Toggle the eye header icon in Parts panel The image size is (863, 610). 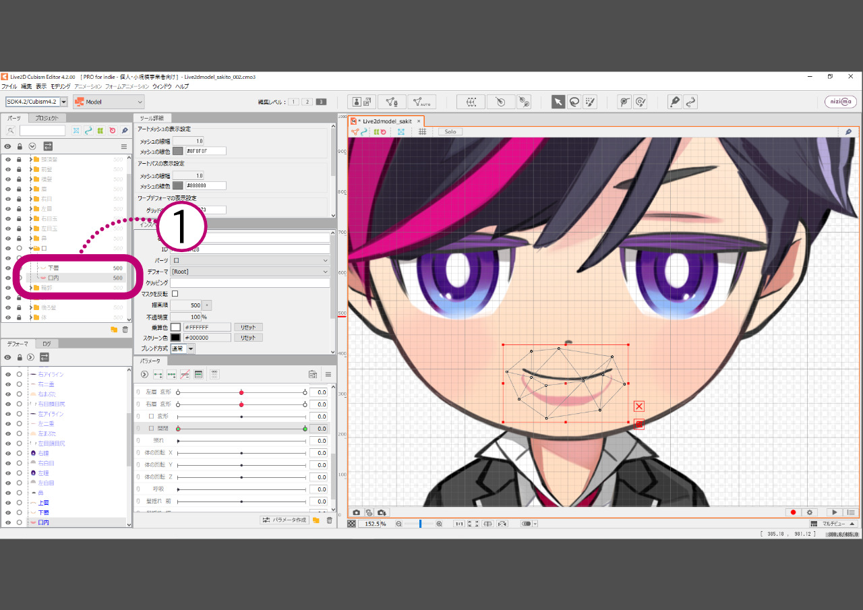tap(8, 146)
